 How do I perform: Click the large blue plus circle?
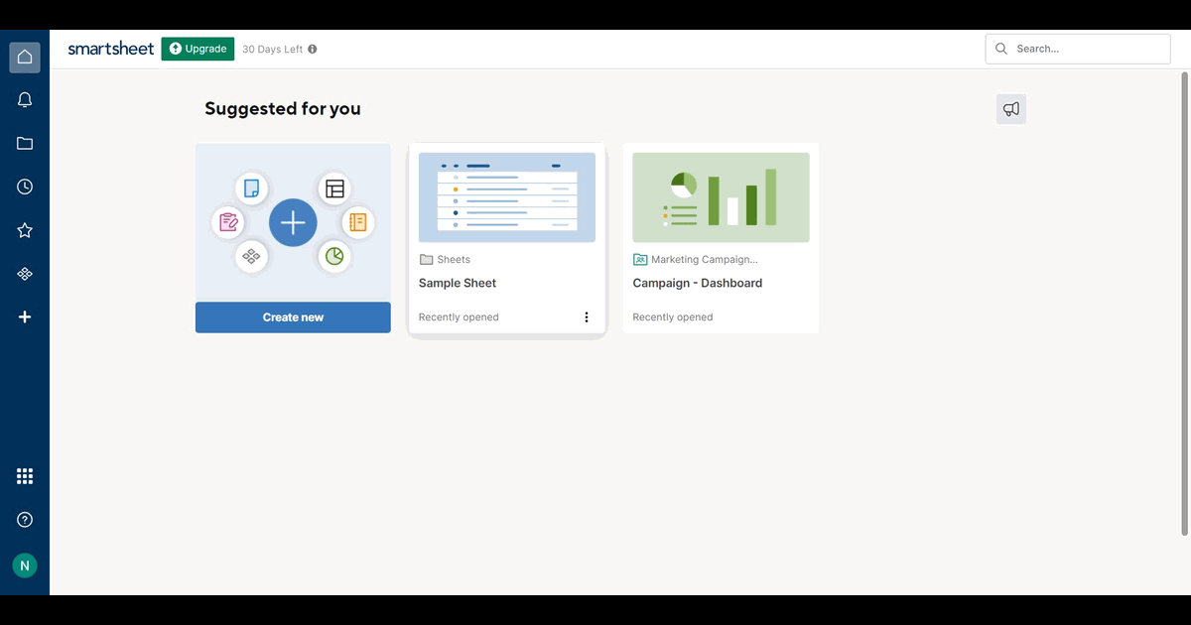pyautogui.click(x=293, y=223)
